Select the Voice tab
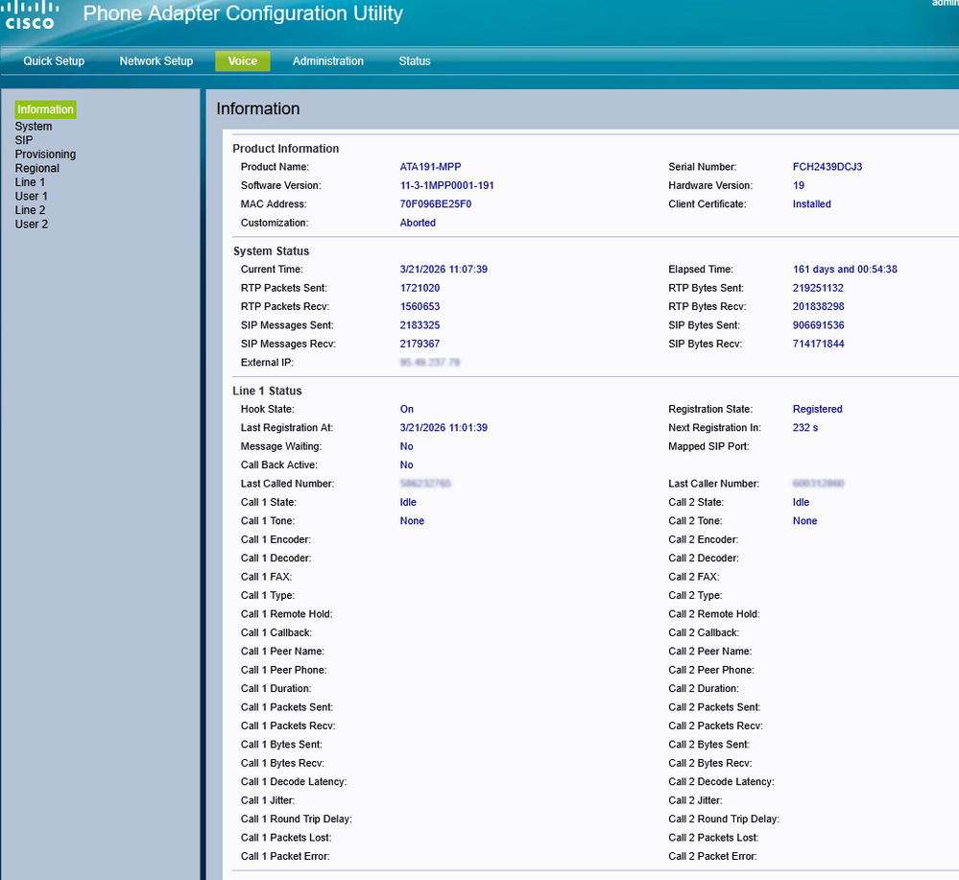959x880 pixels. [242, 61]
